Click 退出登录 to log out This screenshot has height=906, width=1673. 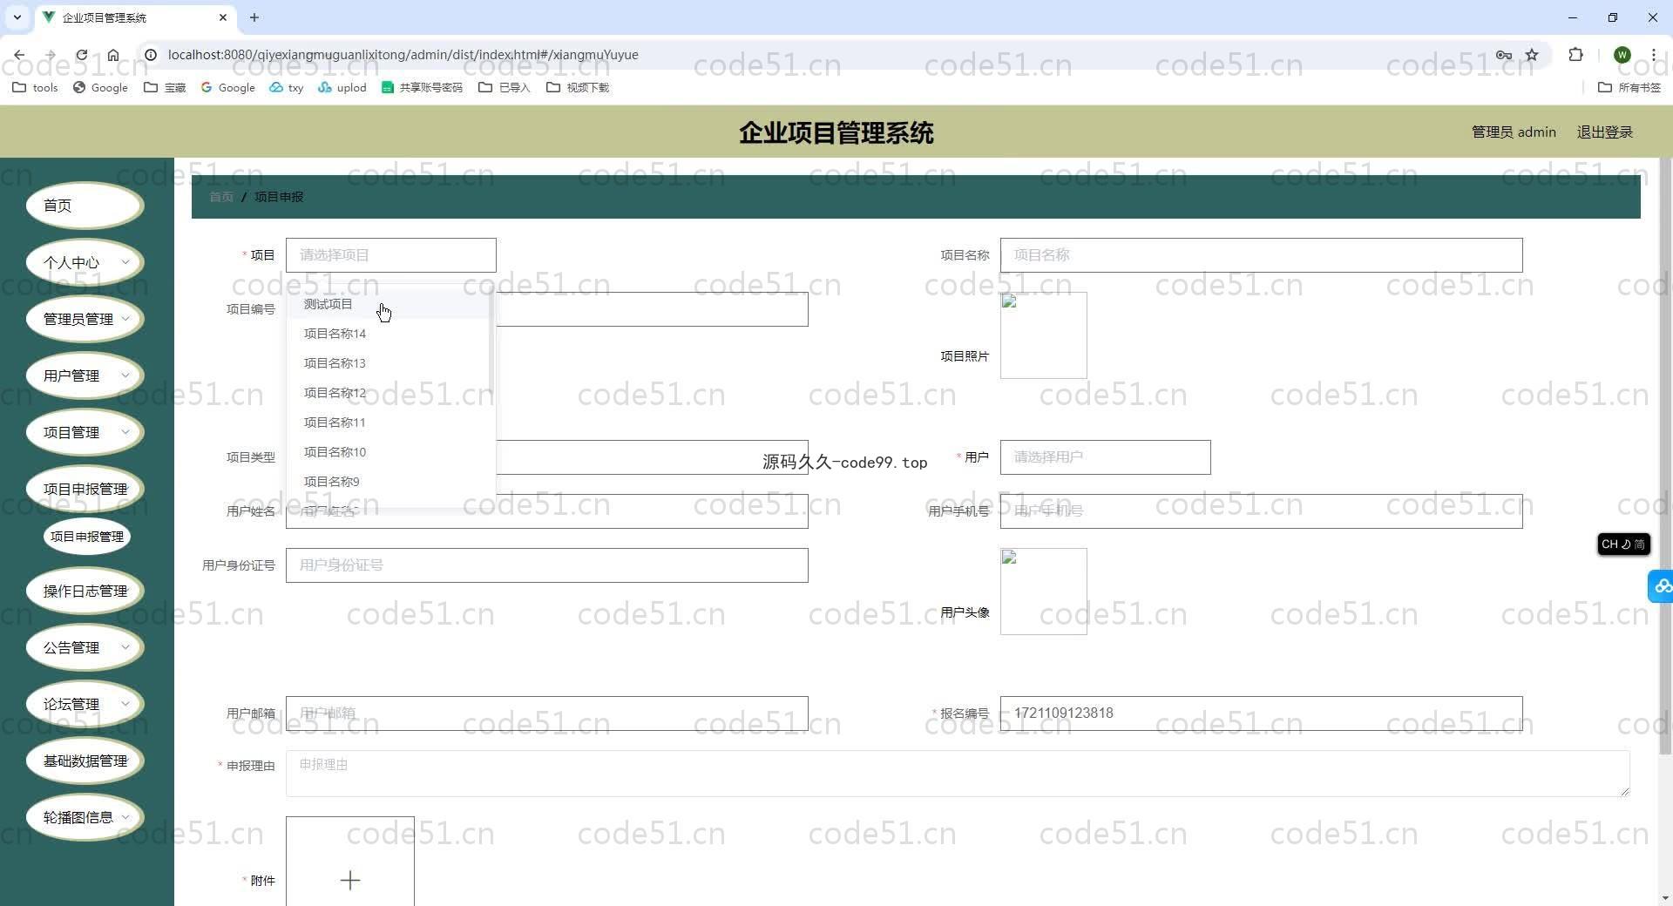point(1604,132)
